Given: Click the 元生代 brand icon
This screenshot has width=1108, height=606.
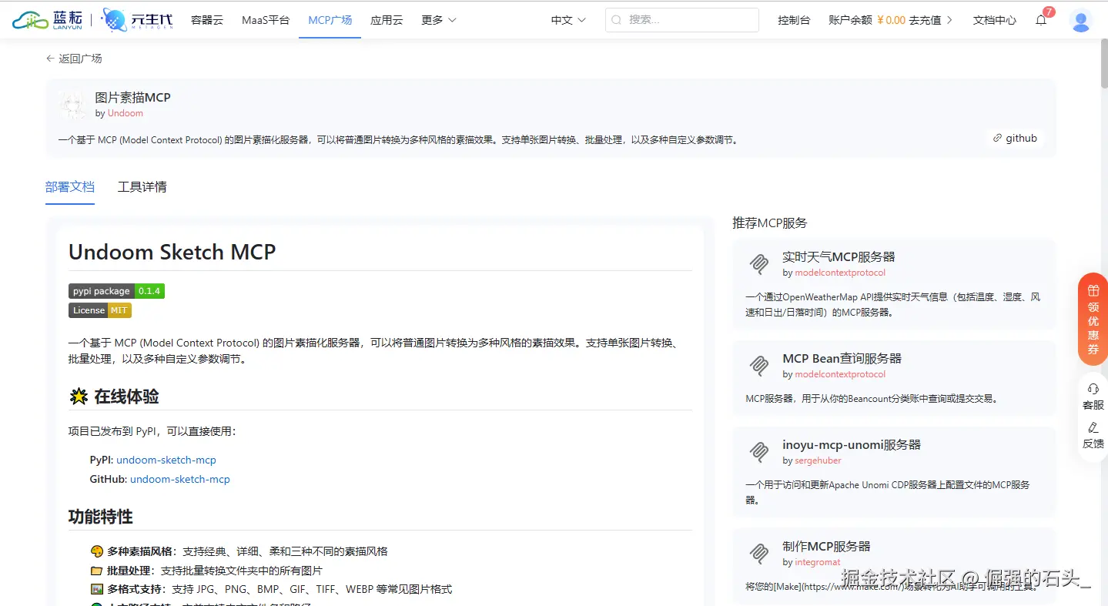Looking at the screenshot, I should [114, 18].
